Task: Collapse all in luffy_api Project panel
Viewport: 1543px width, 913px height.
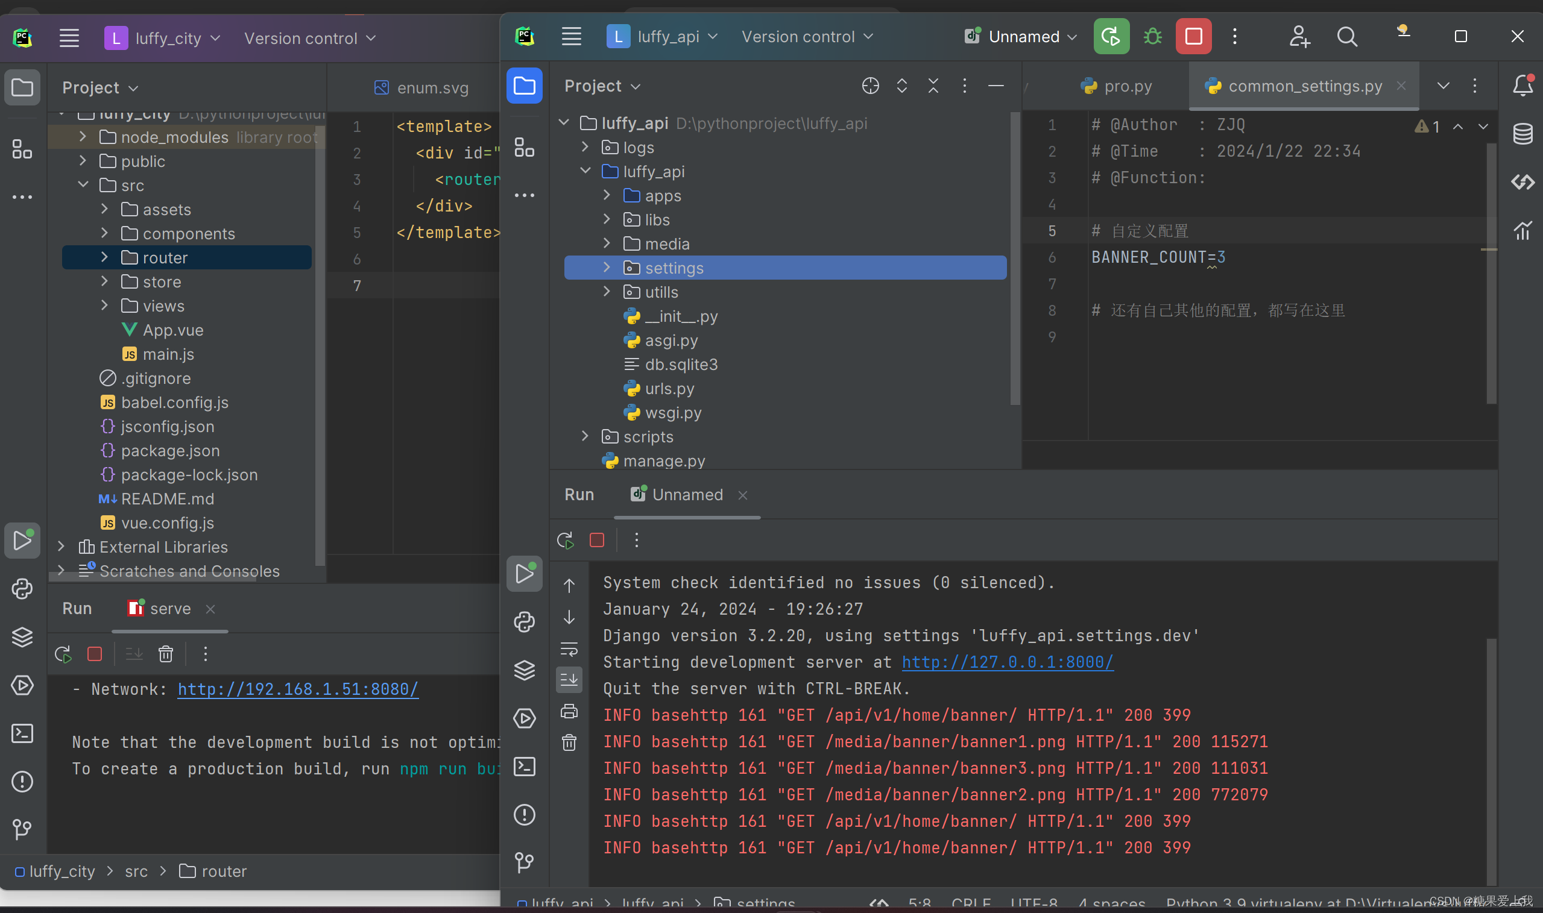Action: point(933,86)
